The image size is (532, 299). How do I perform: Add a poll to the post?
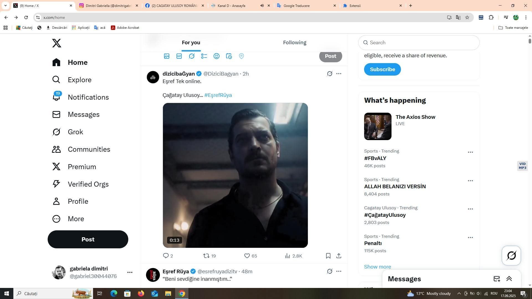[204, 56]
